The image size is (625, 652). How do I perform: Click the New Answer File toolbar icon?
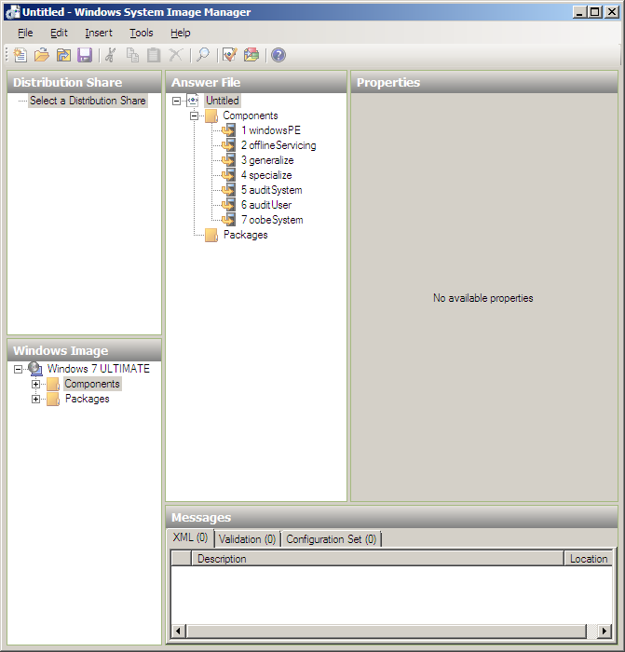(x=20, y=55)
